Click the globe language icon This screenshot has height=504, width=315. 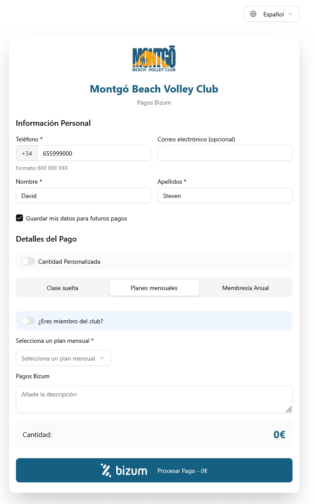(x=253, y=14)
